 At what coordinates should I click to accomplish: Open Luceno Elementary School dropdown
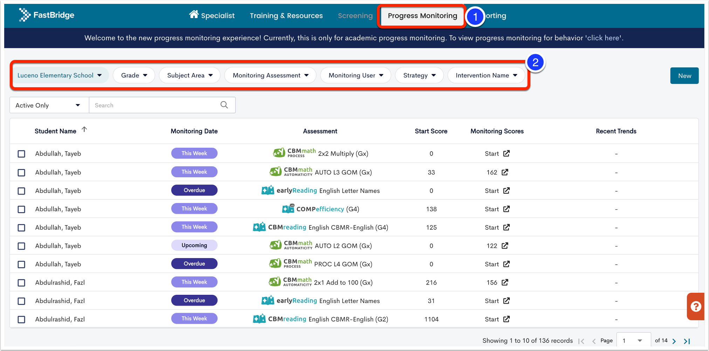click(60, 75)
